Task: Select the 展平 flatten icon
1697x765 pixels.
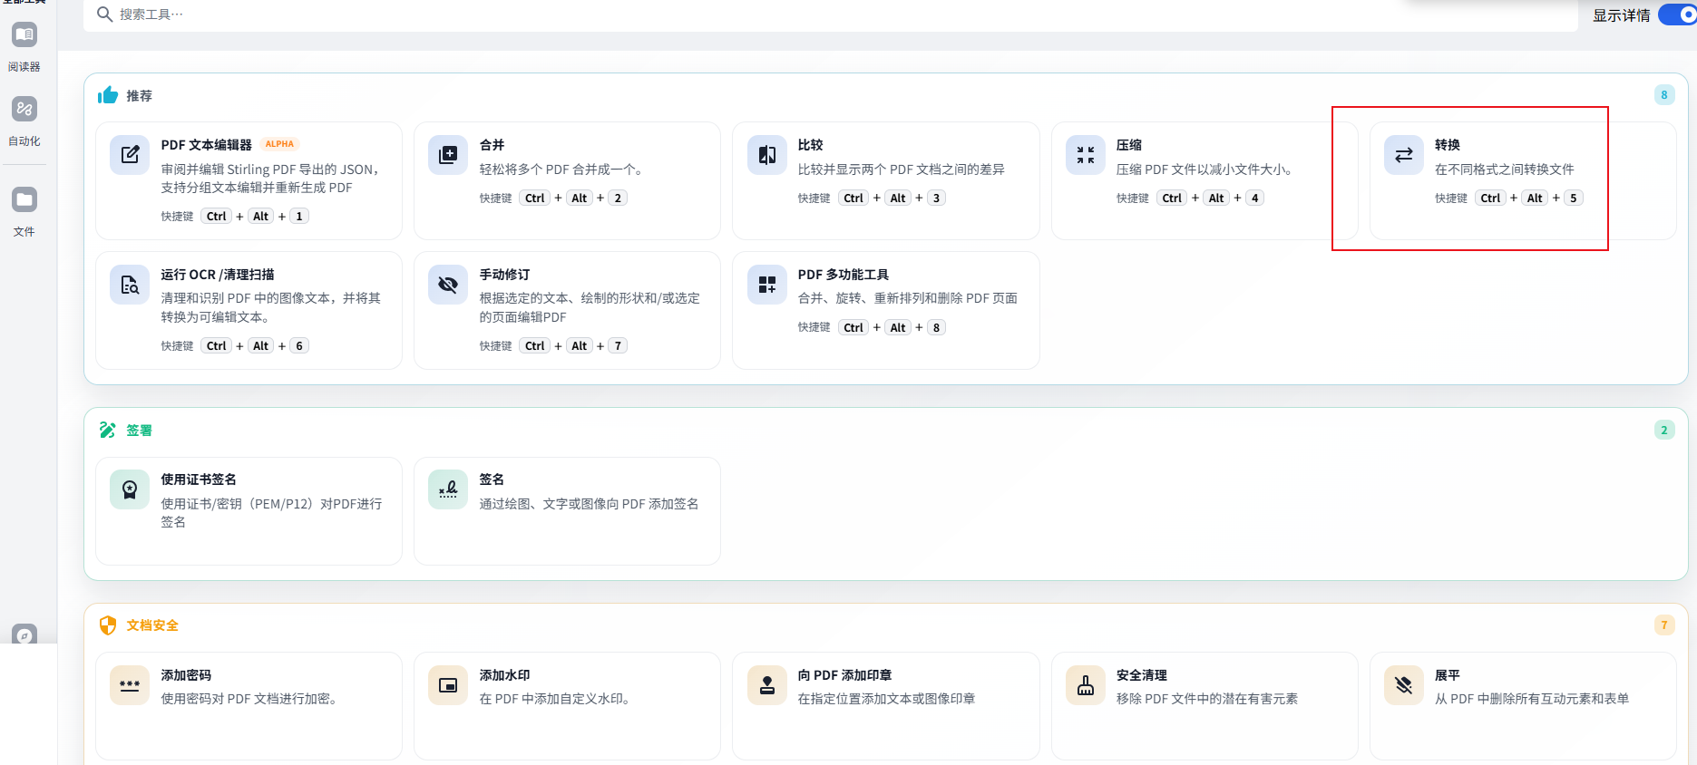Action: pos(1404,685)
